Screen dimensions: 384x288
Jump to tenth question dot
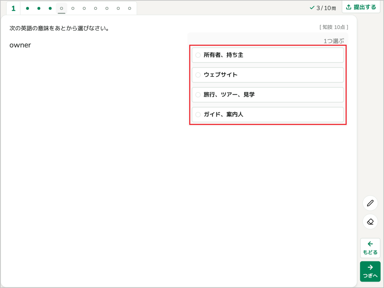tap(129, 8)
